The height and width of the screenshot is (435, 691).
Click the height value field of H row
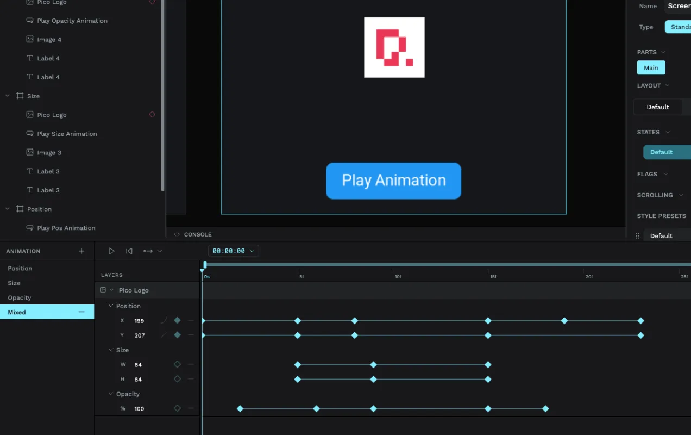point(138,380)
